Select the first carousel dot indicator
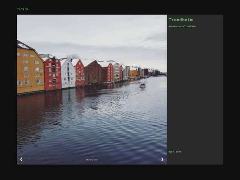Viewport: 240px width, 180px height. click(87, 160)
